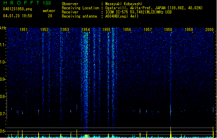Select receiver text ICOM IC-575 53.7492 MHz USB

click(139, 12)
